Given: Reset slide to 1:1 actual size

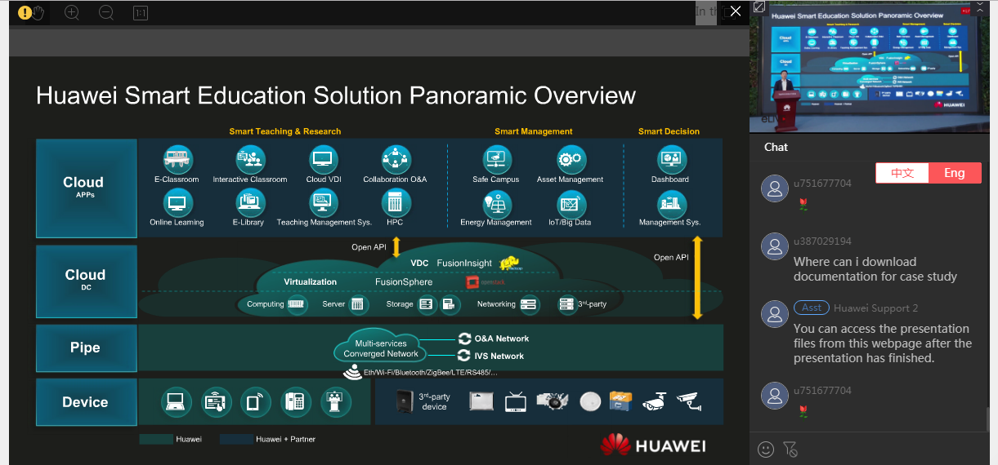Looking at the screenshot, I should pos(140,12).
